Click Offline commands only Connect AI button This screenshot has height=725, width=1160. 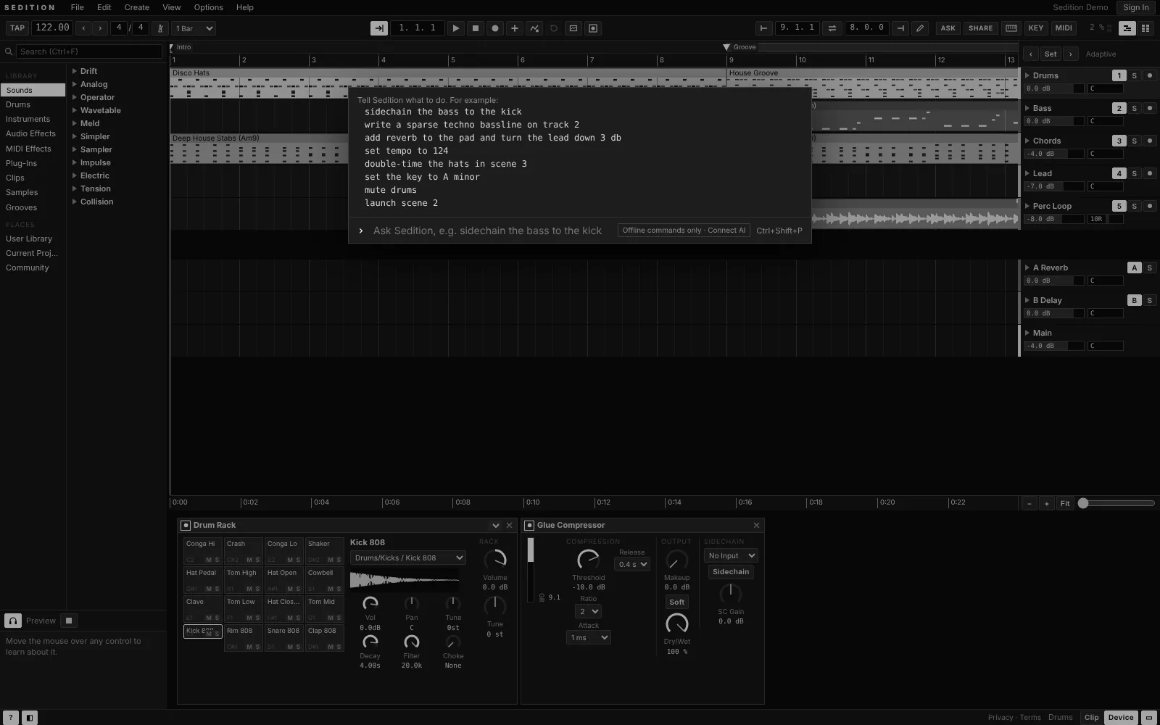684,231
